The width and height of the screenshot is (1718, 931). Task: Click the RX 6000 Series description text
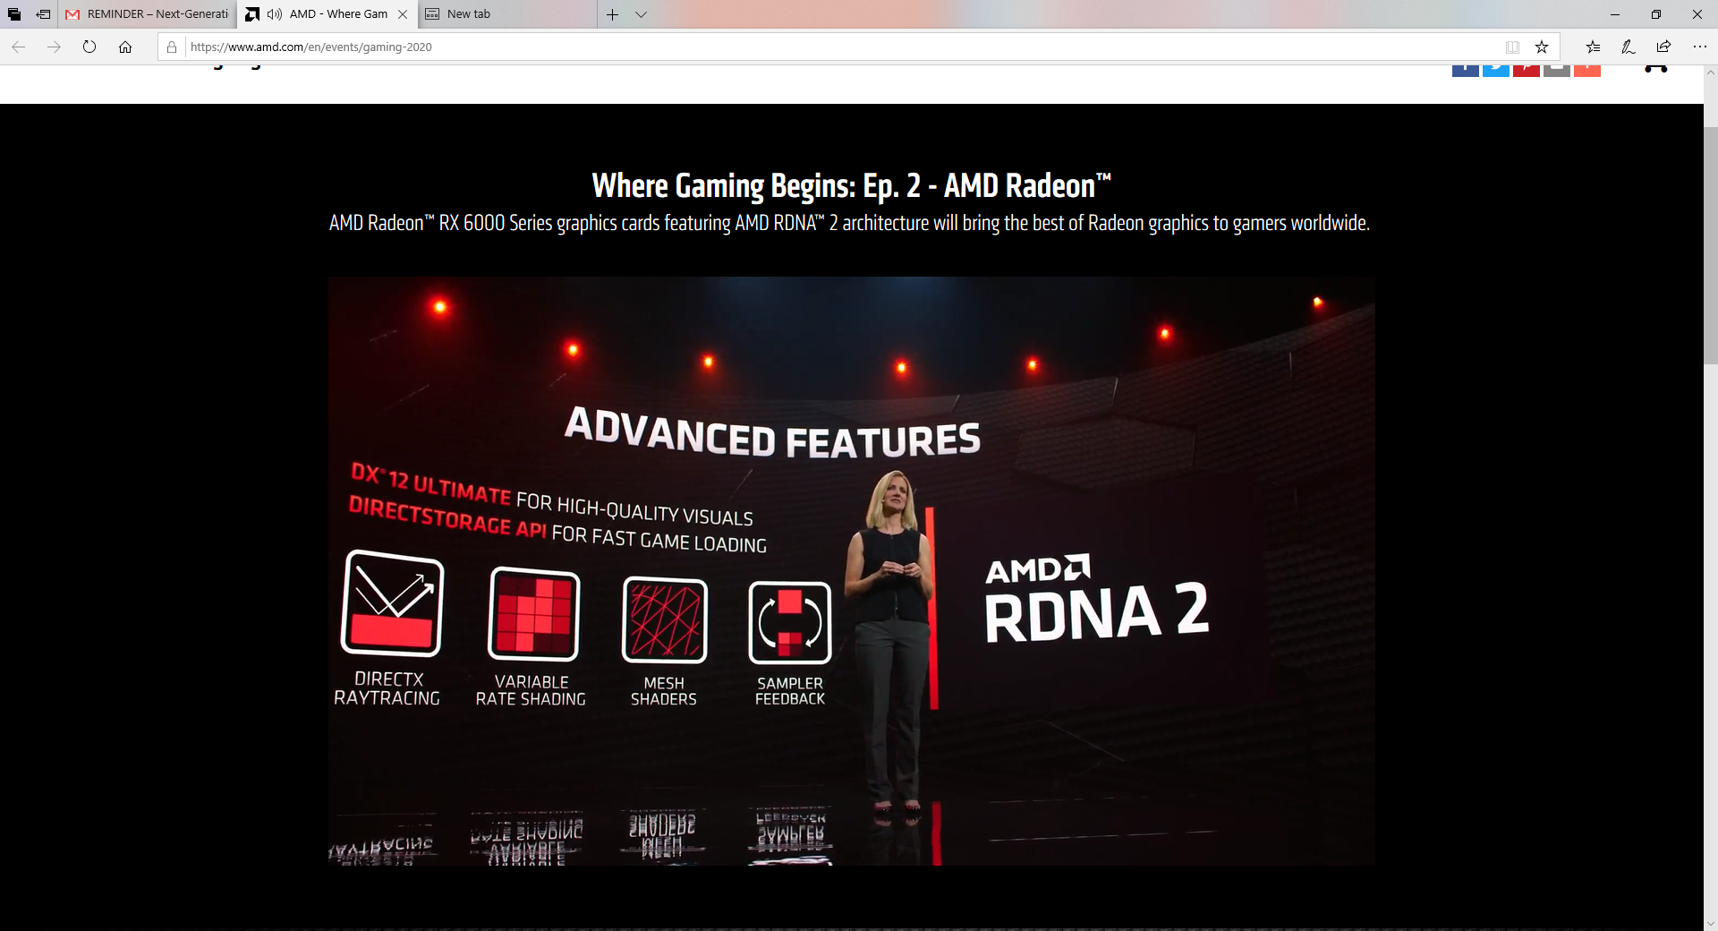click(x=849, y=223)
